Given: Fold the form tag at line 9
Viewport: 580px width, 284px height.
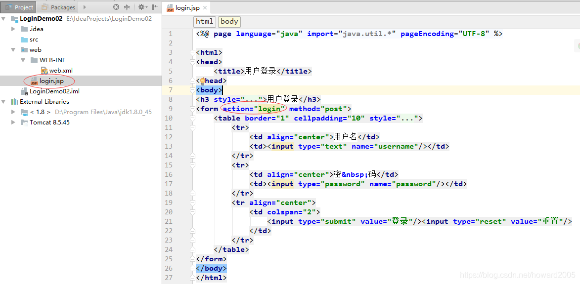Looking at the screenshot, I should [x=192, y=109].
